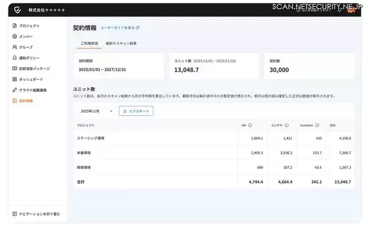Open the 2025年11月 month dropdown

pyautogui.click(x=96, y=111)
